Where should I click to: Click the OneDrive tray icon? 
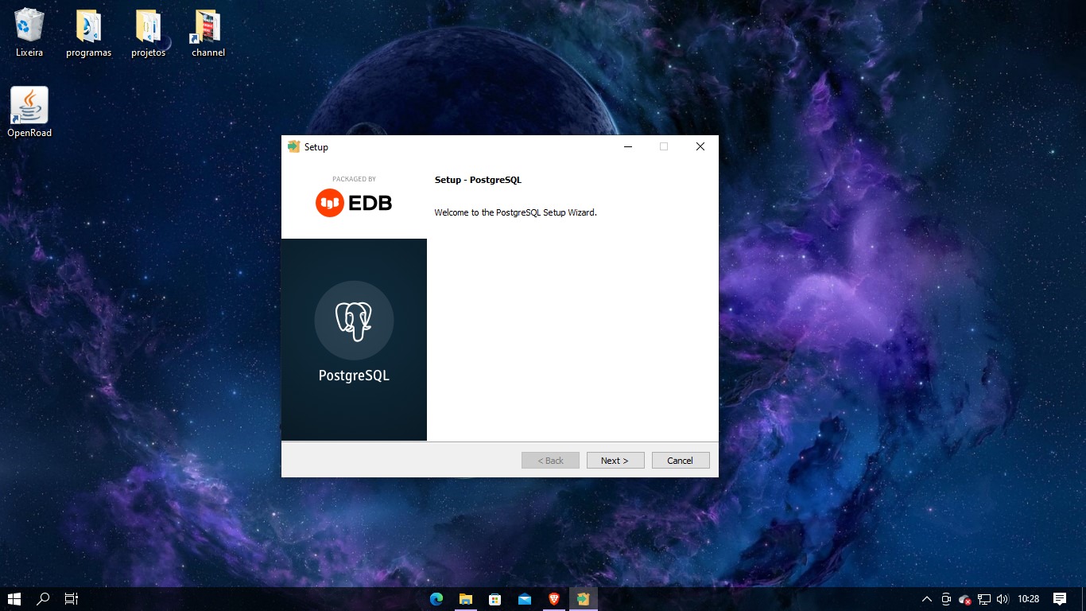964,599
